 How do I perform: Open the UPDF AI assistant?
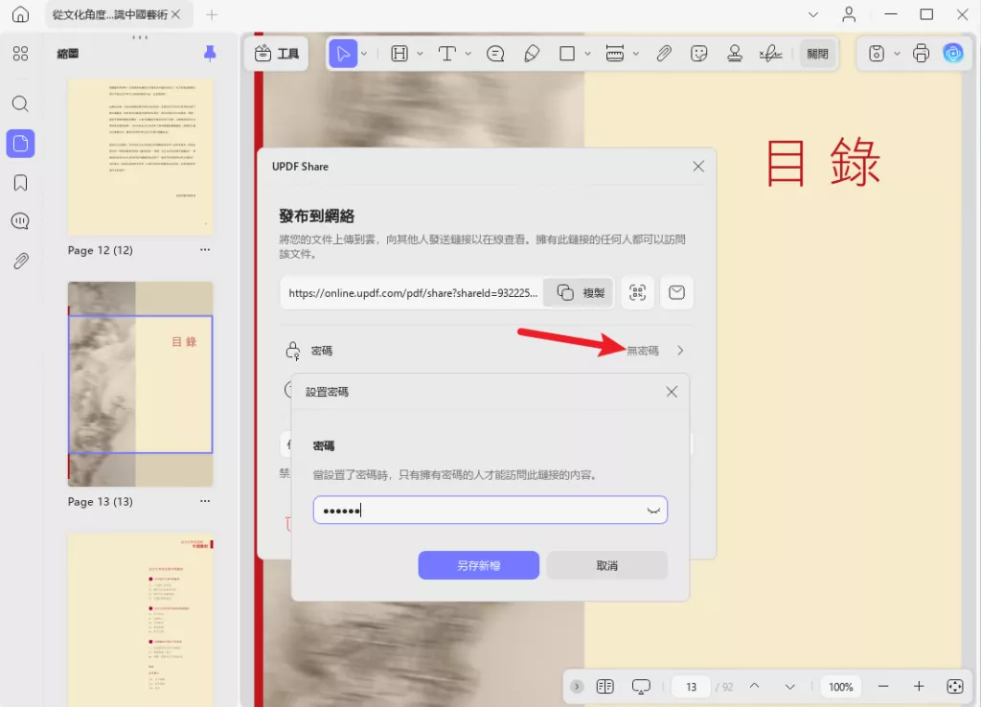coord(953,54)
